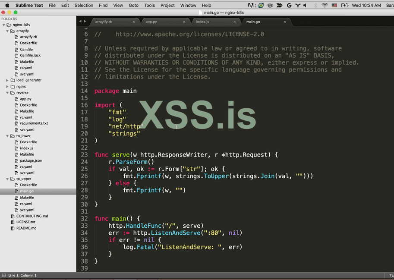Expand the nginx folder arrow
Viewport: 394px width, 280px height.
pyautogui.click(x=7, y=86)
